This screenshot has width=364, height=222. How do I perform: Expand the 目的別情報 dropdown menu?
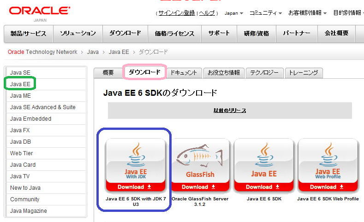click(348, 13)
